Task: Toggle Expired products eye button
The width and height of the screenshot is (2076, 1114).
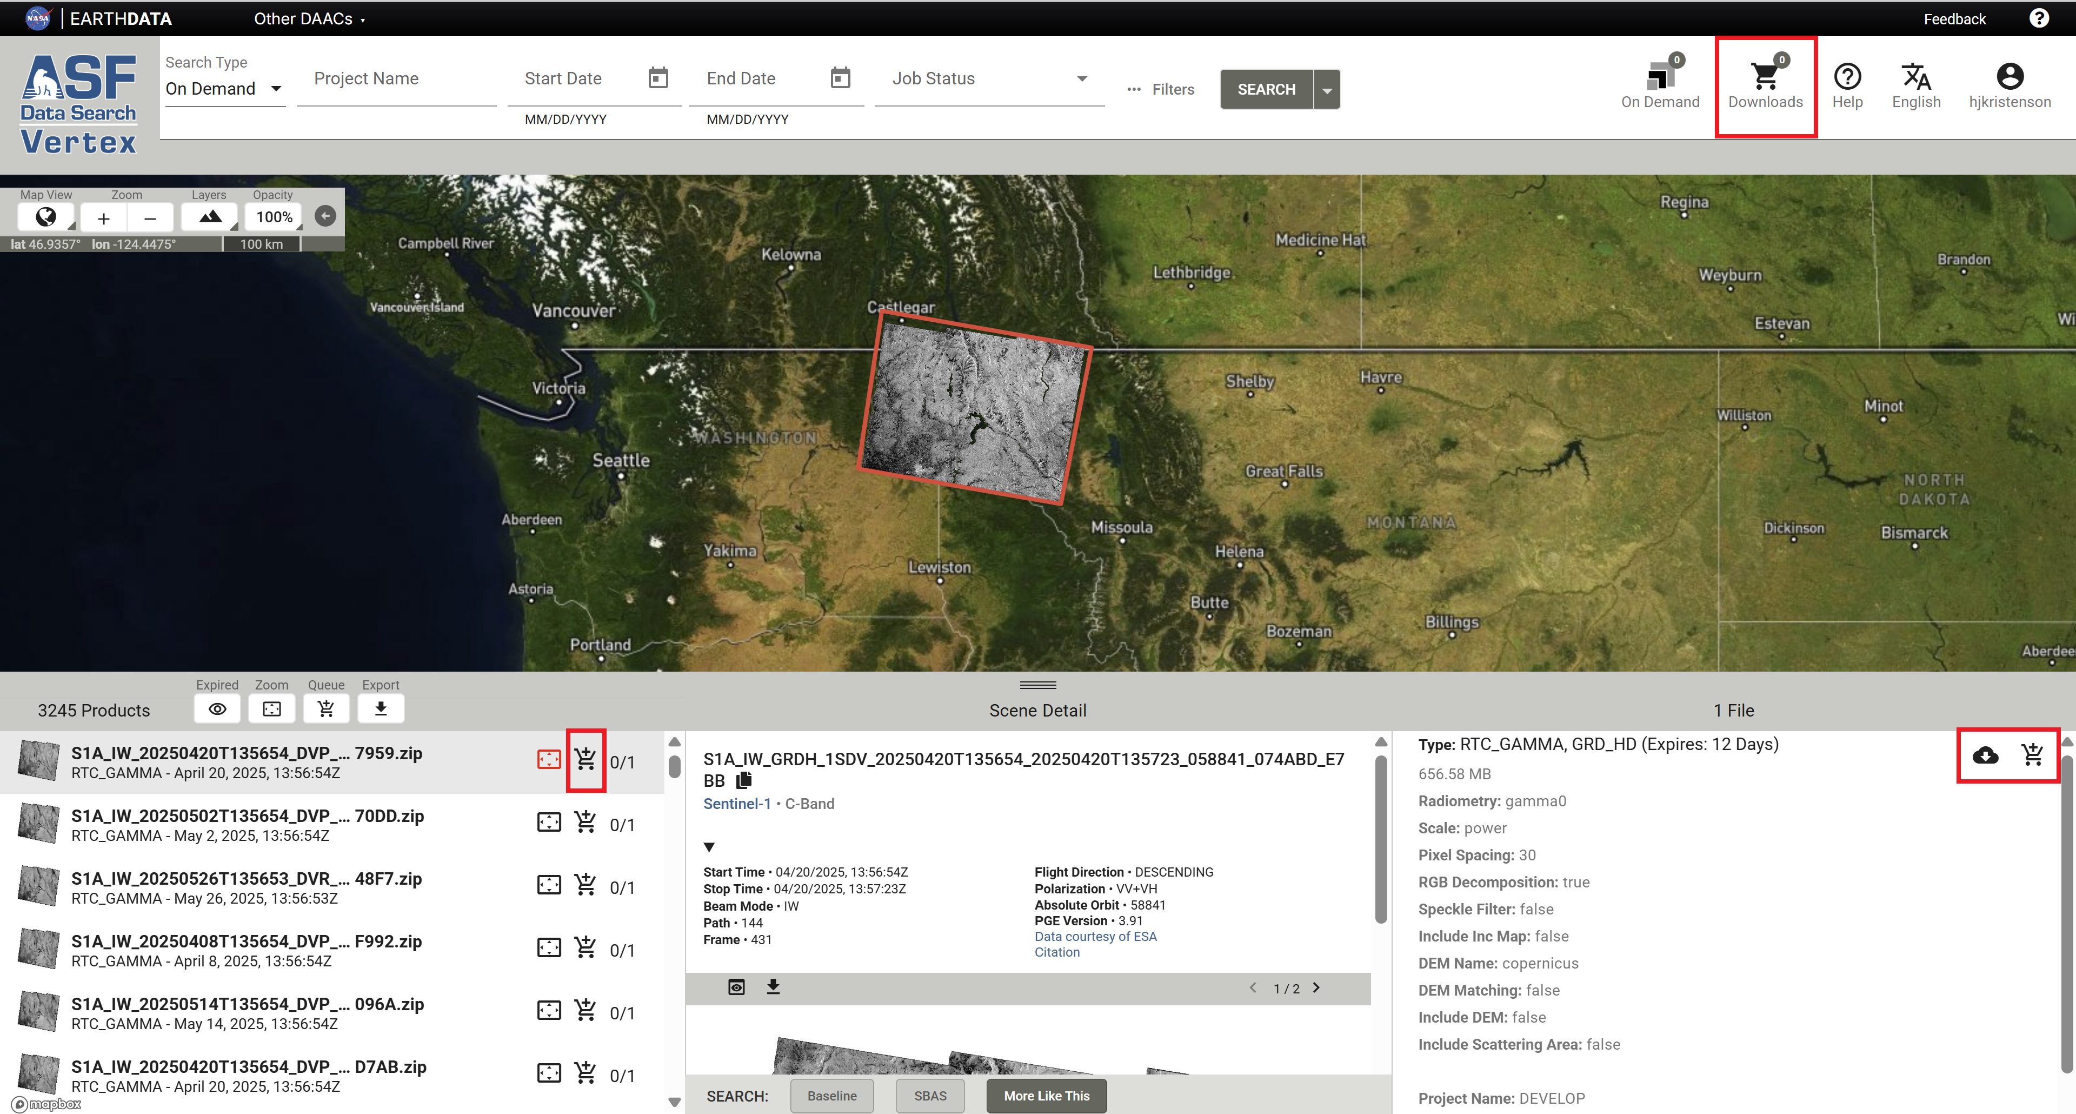Action: [217, 708]
